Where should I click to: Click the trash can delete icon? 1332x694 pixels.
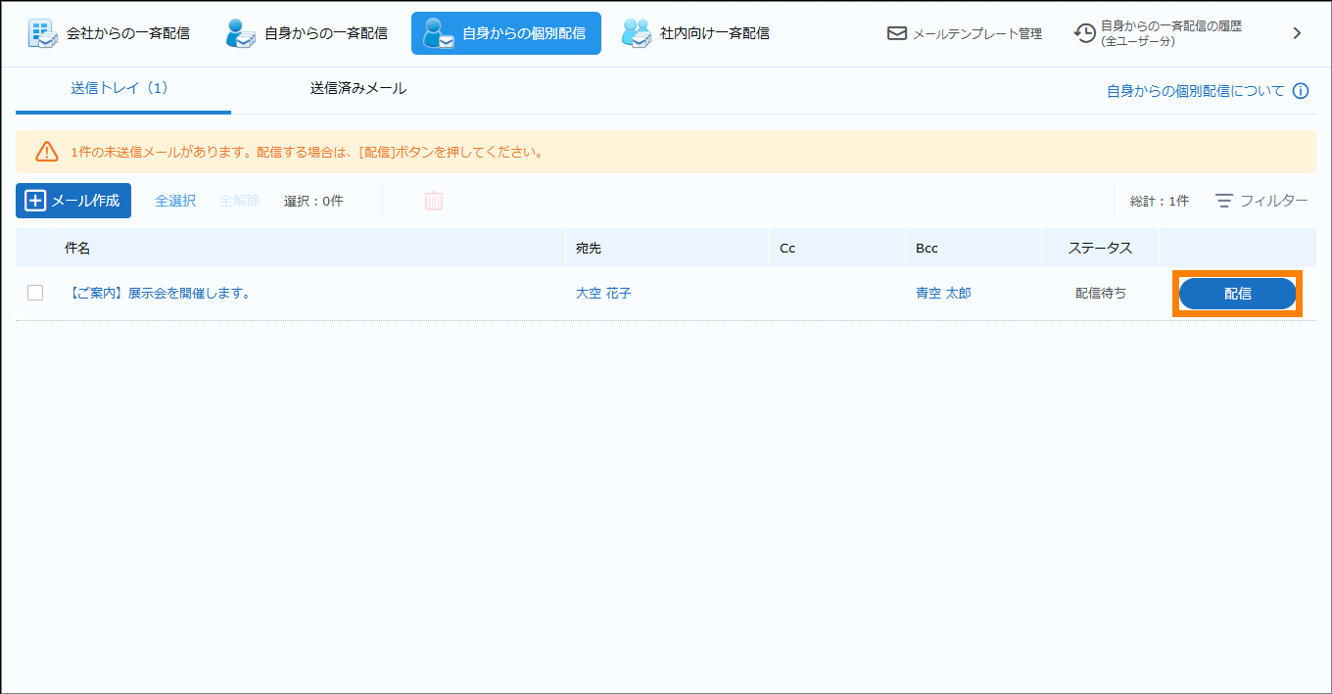tap(434, 201)
